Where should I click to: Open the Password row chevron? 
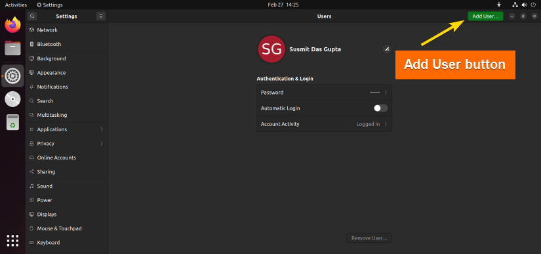click(386, 93)
